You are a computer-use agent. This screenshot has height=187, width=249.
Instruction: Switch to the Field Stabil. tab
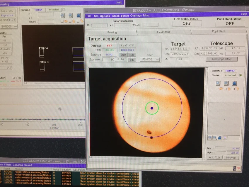(164, 32)
